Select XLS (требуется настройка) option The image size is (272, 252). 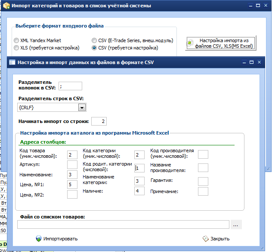16,48
